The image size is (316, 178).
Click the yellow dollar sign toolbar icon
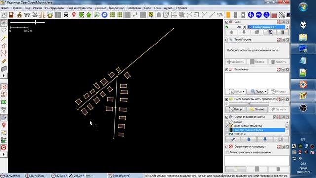click(151, 15)
